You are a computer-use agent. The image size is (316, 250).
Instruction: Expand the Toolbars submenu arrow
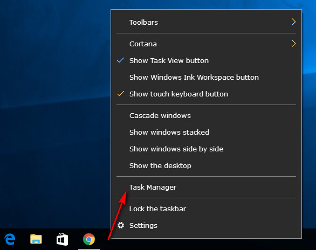click(x=294, y=22)
